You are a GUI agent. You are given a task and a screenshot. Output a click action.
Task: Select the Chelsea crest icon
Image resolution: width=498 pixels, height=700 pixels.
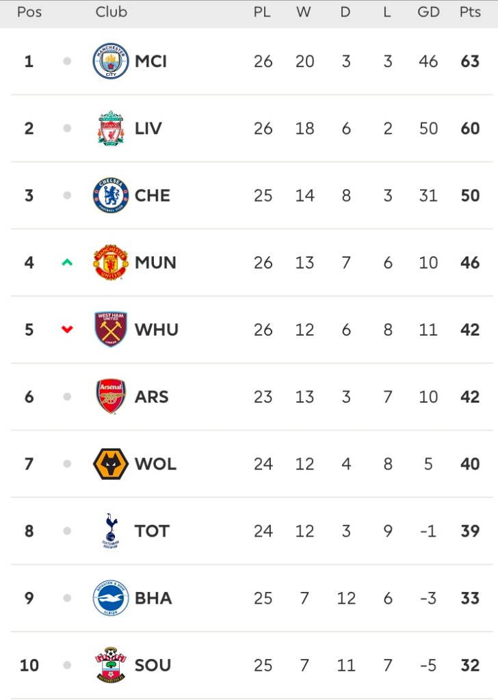pos(110,196)
